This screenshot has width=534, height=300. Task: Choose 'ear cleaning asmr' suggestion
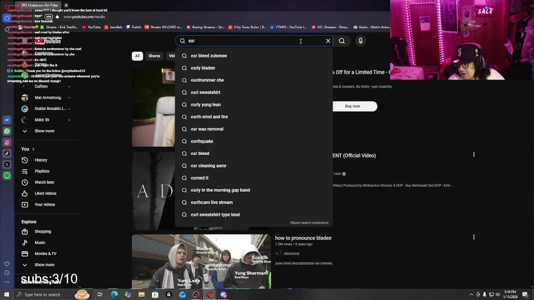coord(254,166)
